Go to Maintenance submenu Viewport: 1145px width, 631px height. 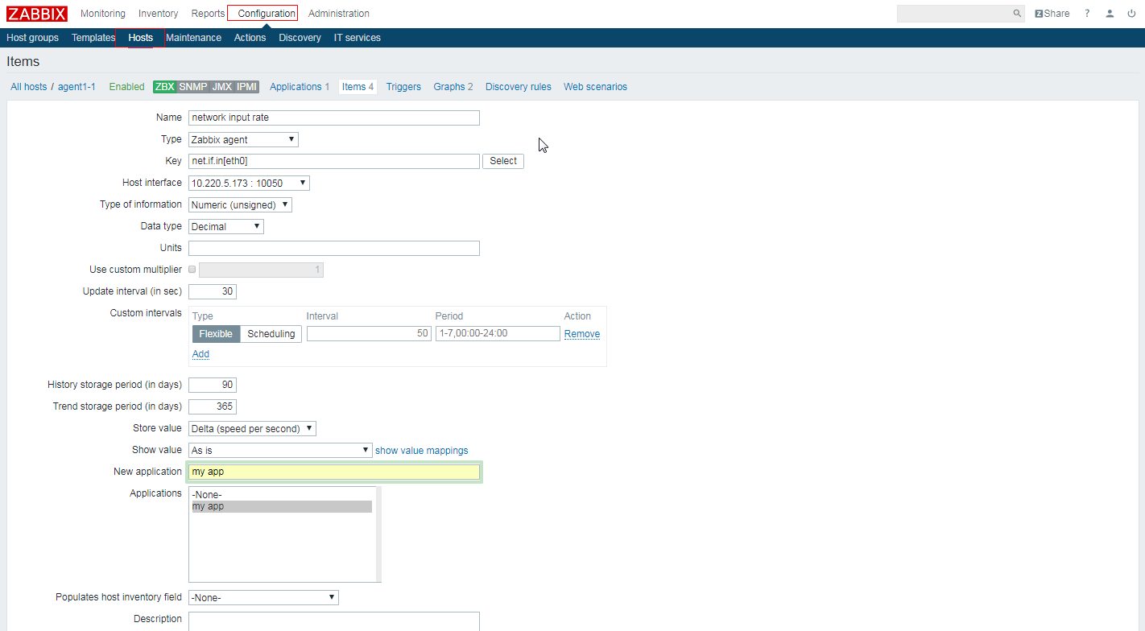tap(193, 38)
